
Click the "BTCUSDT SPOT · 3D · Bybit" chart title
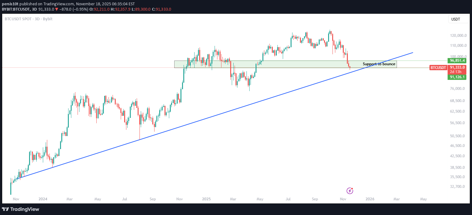click(x=28, y=19)
